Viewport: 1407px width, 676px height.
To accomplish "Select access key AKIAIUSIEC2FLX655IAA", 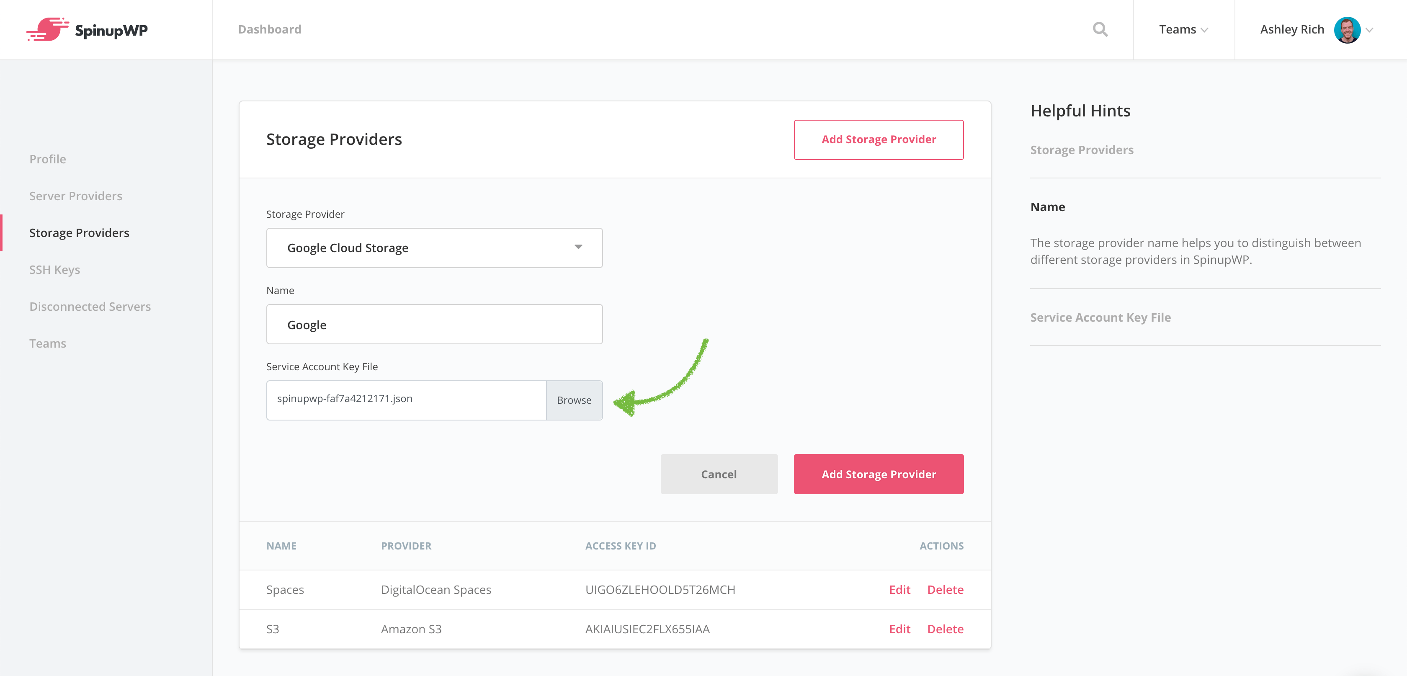I will tap(647, 629).
